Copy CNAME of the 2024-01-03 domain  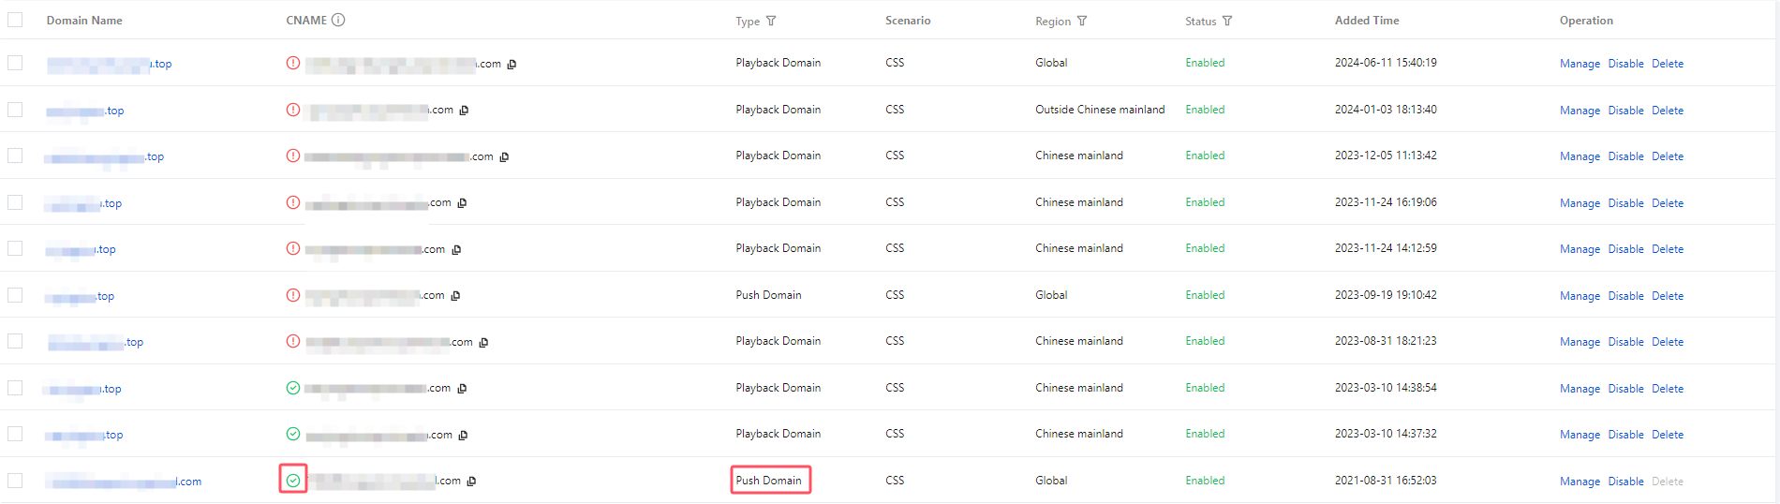coord(464,111)
